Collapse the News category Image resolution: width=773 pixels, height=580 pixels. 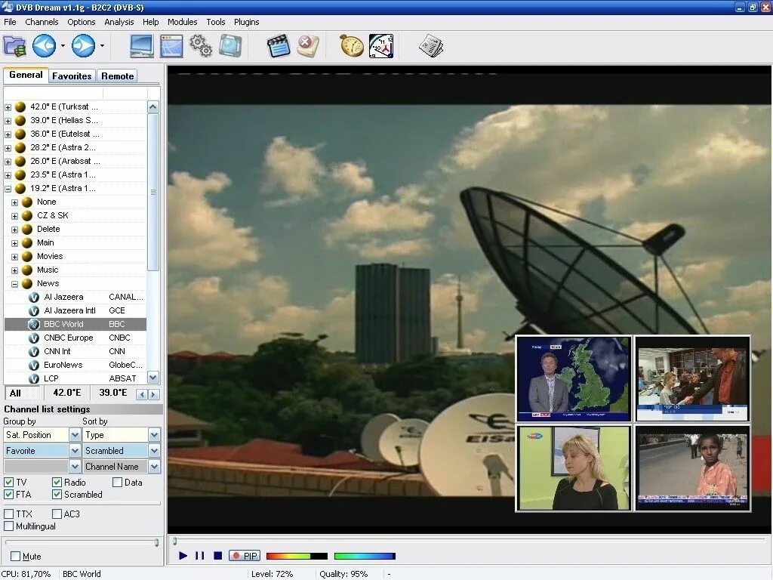coord(15,284)
